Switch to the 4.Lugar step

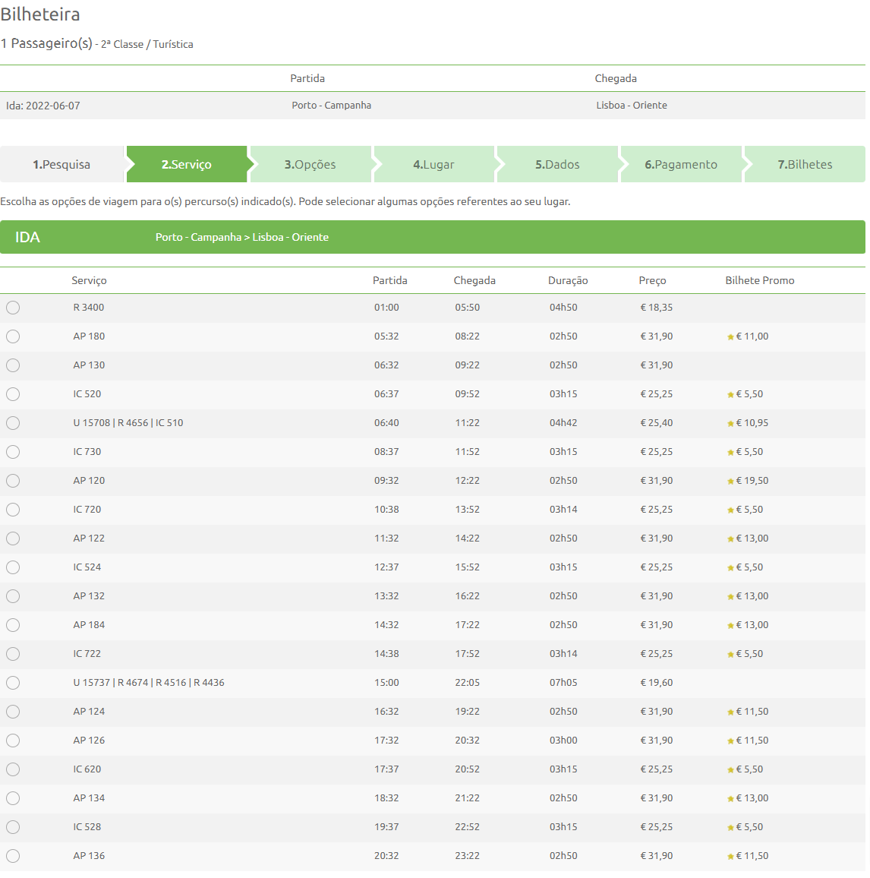pyautogui.click(x=434, y=164)
